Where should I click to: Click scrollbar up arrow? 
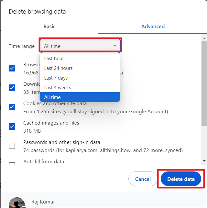coord(204,38)
